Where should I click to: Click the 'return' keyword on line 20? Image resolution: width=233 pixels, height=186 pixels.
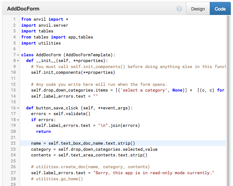(x=43, y=132)
